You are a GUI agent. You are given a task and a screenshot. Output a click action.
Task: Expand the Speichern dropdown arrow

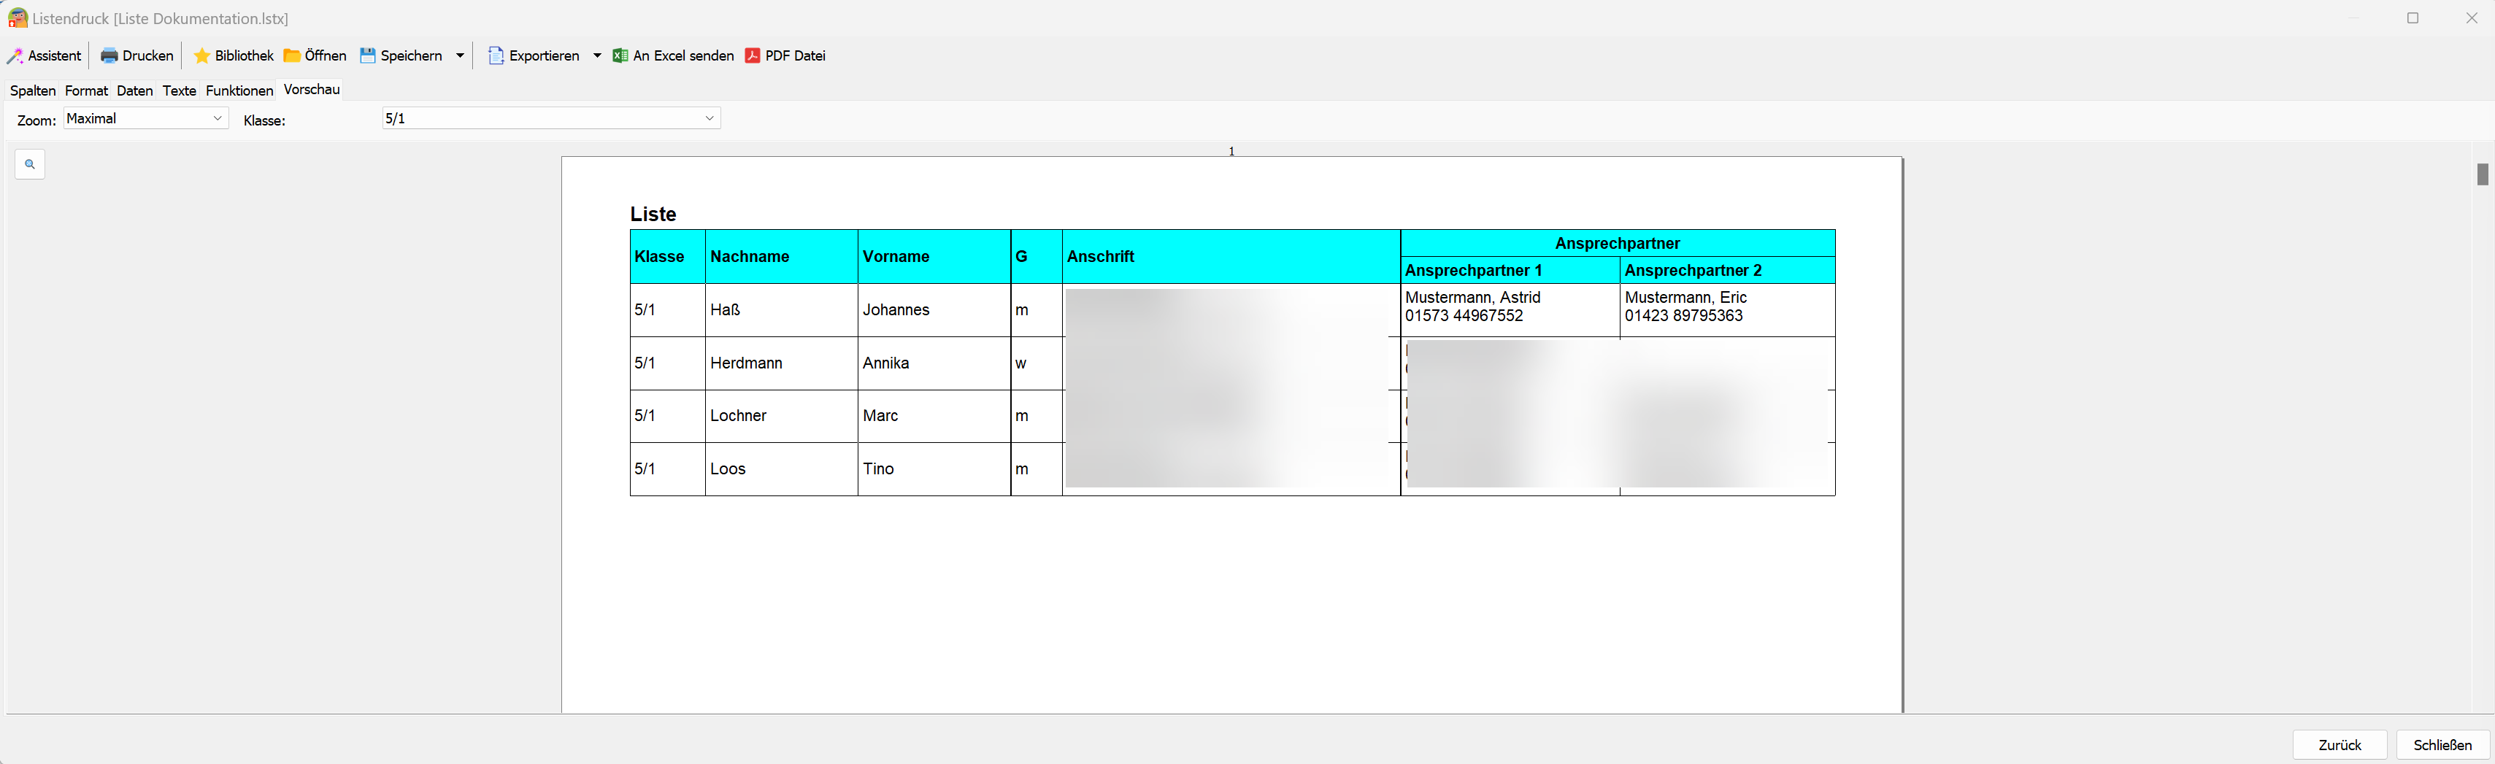[x=460, y=56]
